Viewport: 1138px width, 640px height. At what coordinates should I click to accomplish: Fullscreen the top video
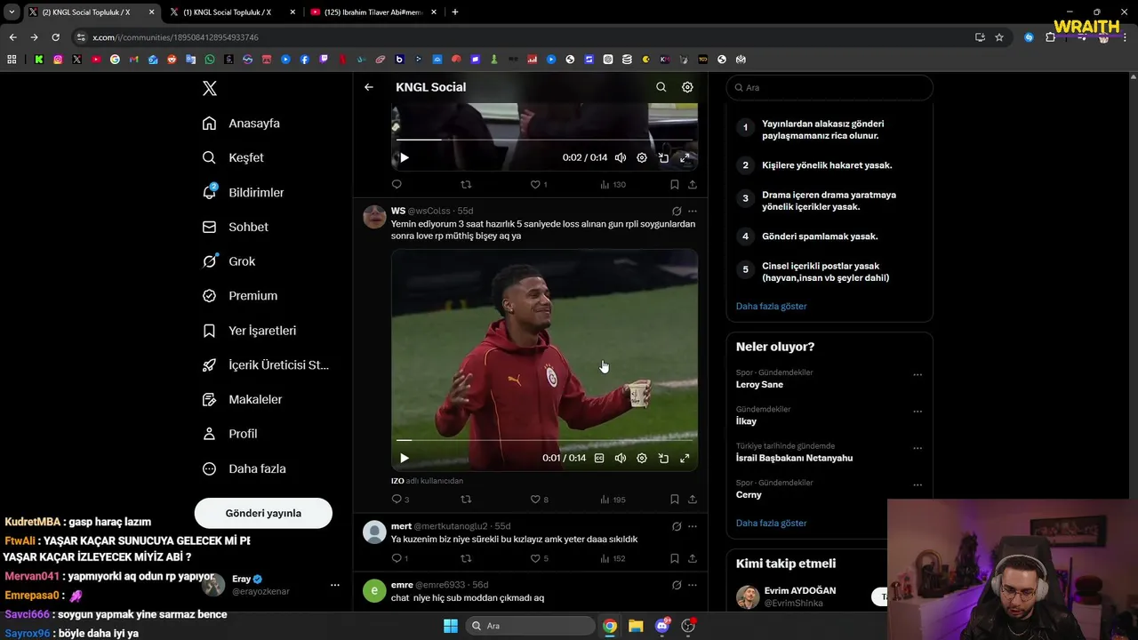tap(685, 157)
